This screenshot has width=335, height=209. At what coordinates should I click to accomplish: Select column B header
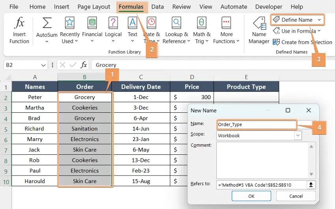pyautogui.click(x=85, y=77)
